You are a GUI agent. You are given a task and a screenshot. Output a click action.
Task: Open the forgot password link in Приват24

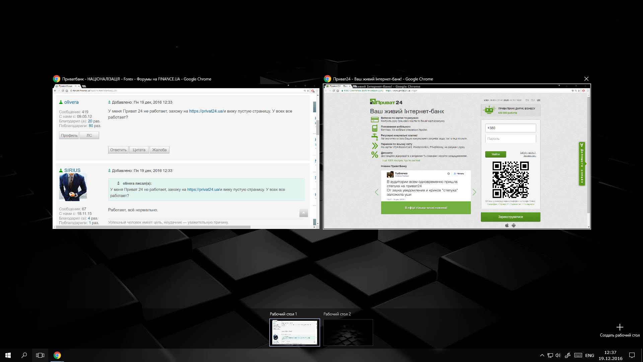tap(528, 153)
